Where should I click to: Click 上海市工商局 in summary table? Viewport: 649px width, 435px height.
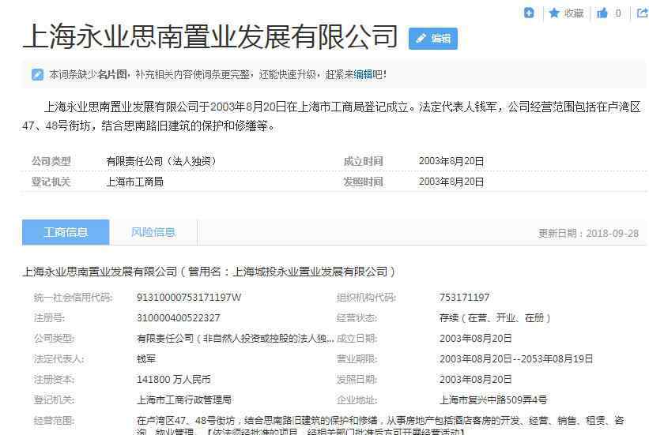(x=135, y=182)
